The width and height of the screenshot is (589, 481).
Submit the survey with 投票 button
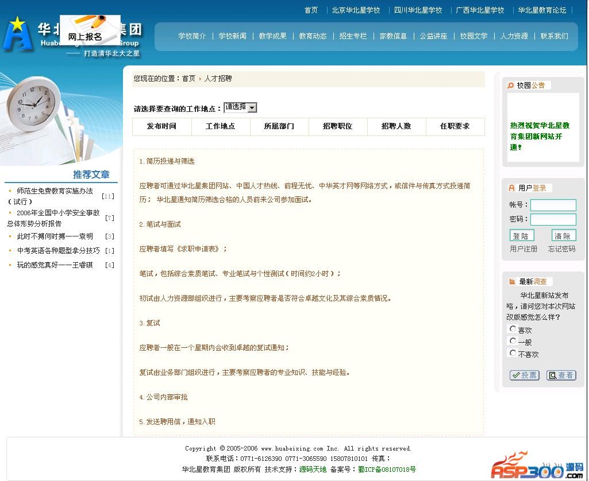click(x=525, y=375)
